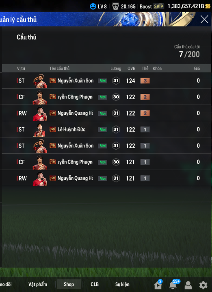Open the Sự kiện menu item
This screenshot has width=212, height=292.
click(122, 284)
